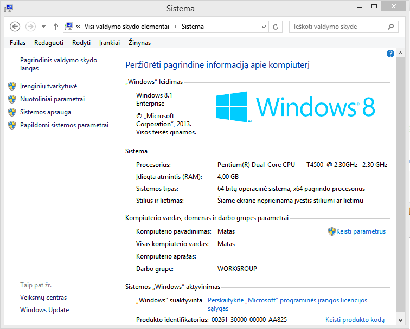Open Veiksmų centras link

43,298
